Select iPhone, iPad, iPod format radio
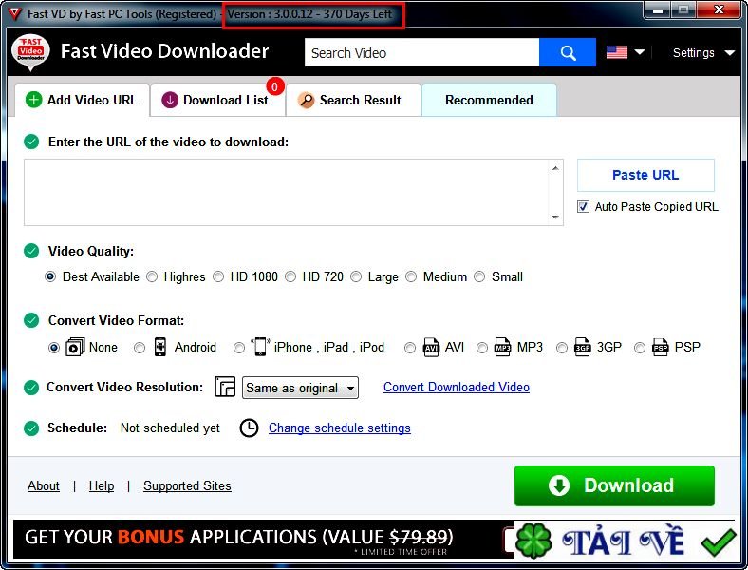 239,348
